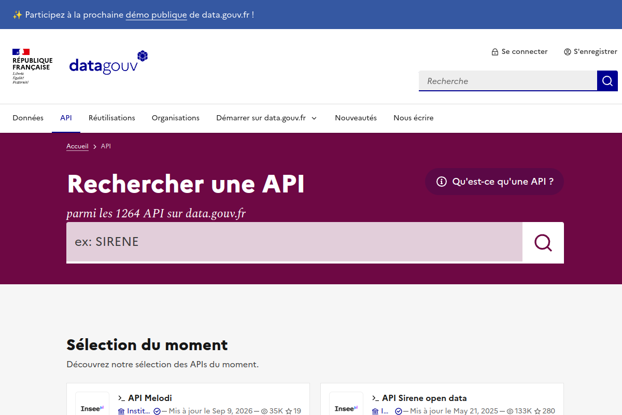Click the API search magnifier button
Image resolution: width=622 pixels, height=415 pixels.
click(x=543, y=242)
